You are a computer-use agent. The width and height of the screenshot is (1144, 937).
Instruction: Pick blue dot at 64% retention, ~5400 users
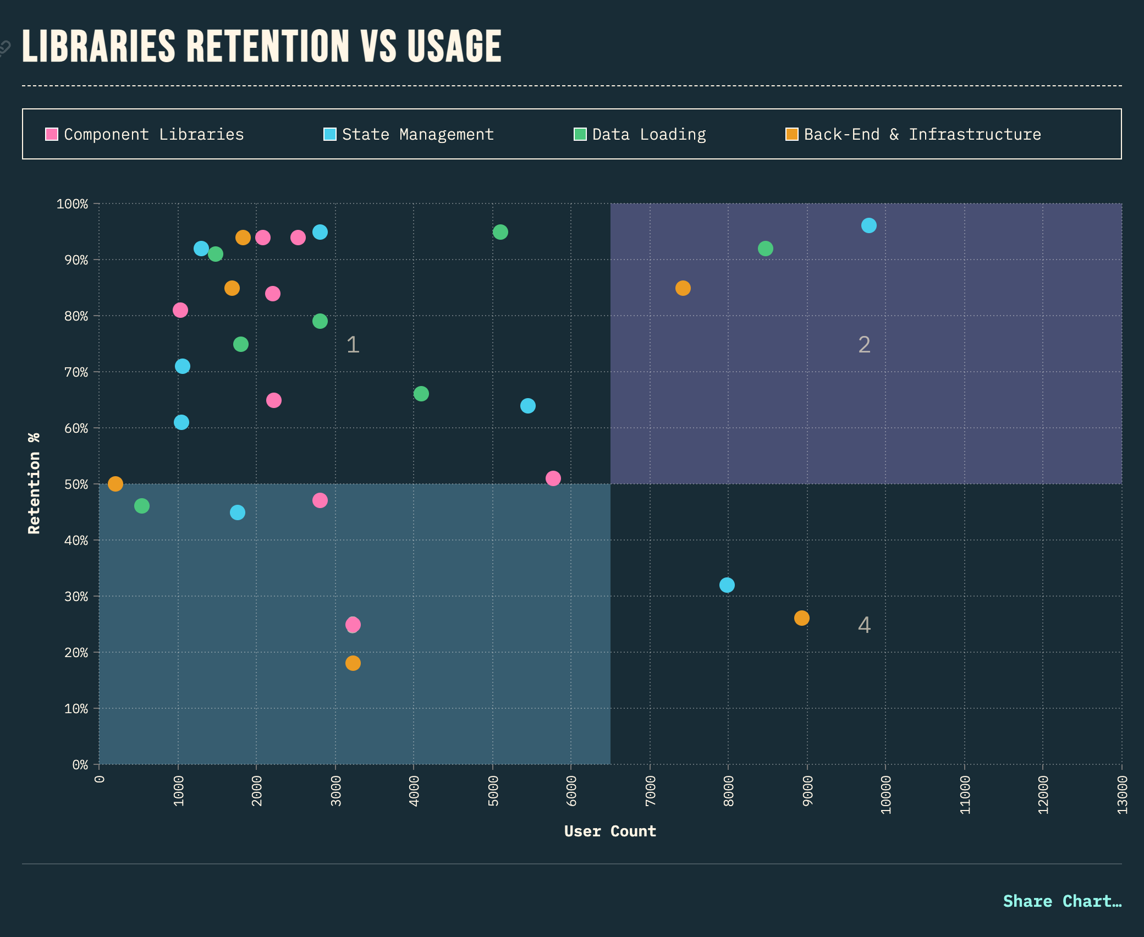tap(527, 406)
